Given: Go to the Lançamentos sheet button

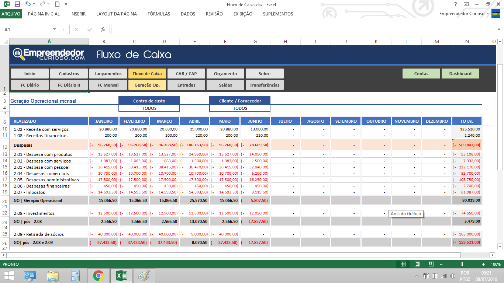Looking at the screenshot, I should coord(108,74).
